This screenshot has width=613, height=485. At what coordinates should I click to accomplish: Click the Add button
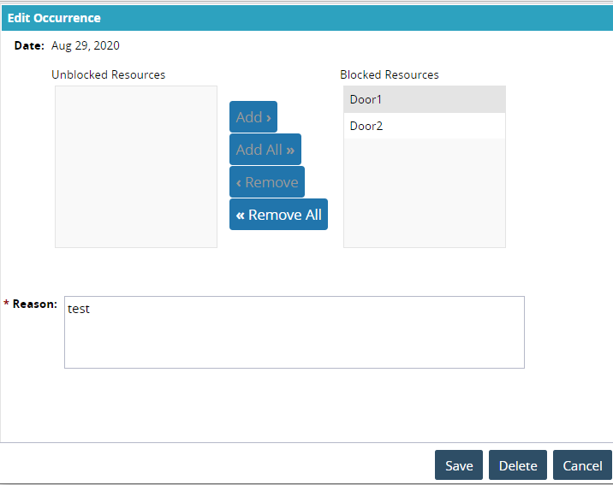253,117
